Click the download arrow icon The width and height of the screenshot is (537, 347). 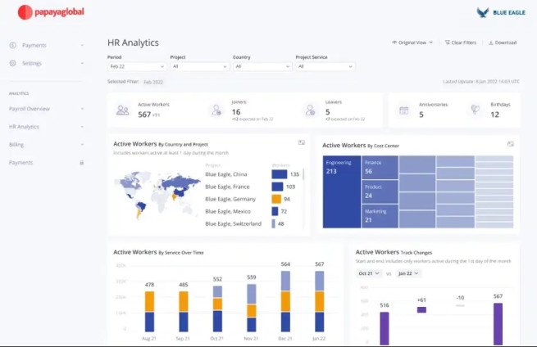491,43
